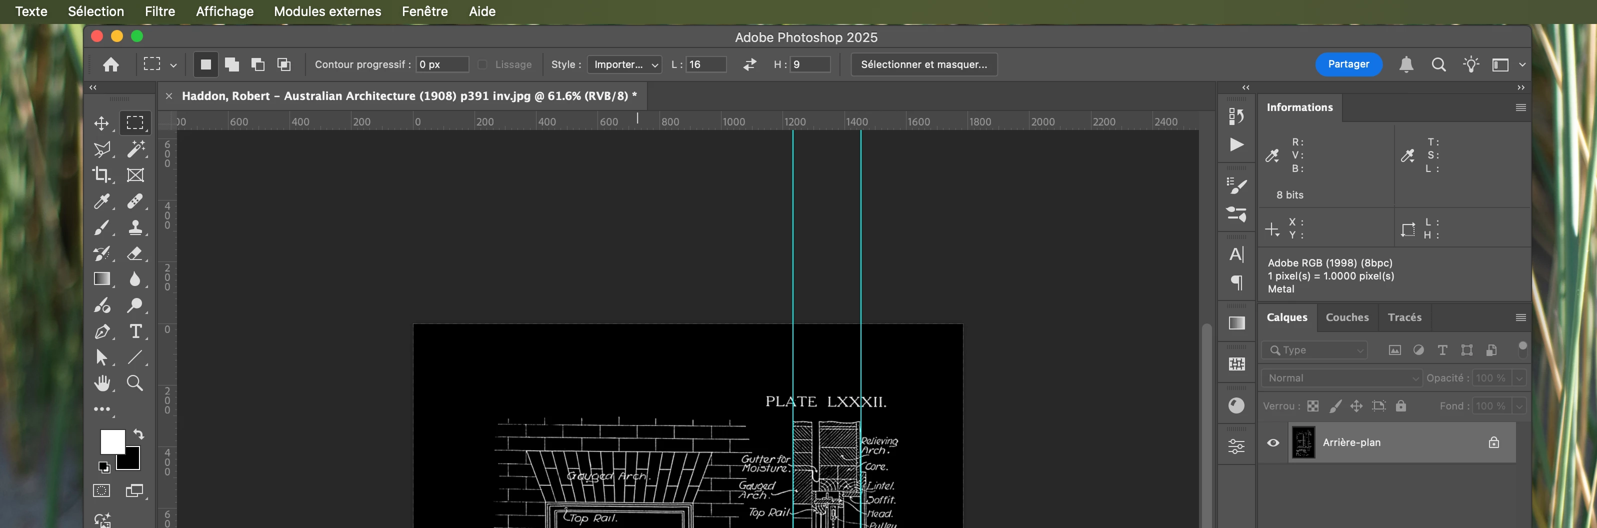This screenshot has width=1597, height=528.
Task: Open the search magnifier in options bar
Action: 1438,64
